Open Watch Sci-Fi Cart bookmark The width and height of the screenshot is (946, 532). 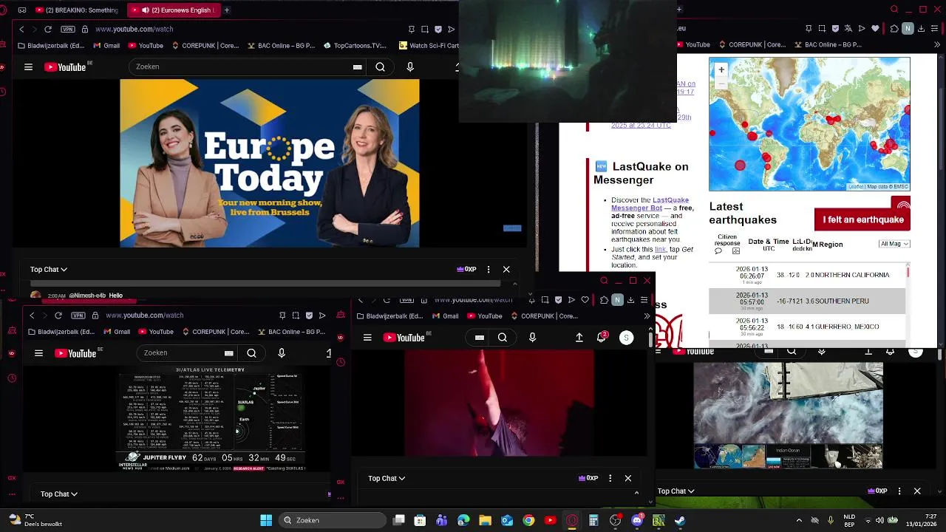[x=429, y=45]
